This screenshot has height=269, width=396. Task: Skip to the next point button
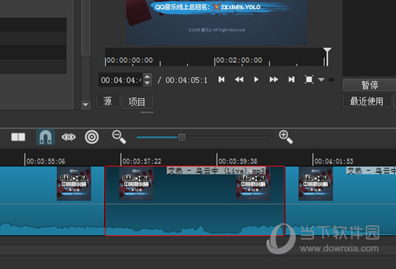click(x=292, y=79)
